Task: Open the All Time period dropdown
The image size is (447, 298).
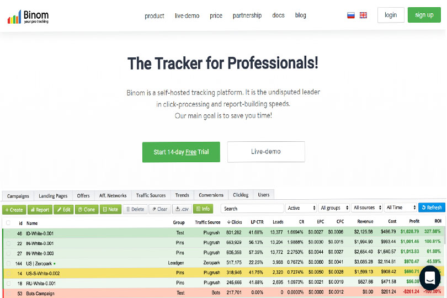Action: [401, 207]
